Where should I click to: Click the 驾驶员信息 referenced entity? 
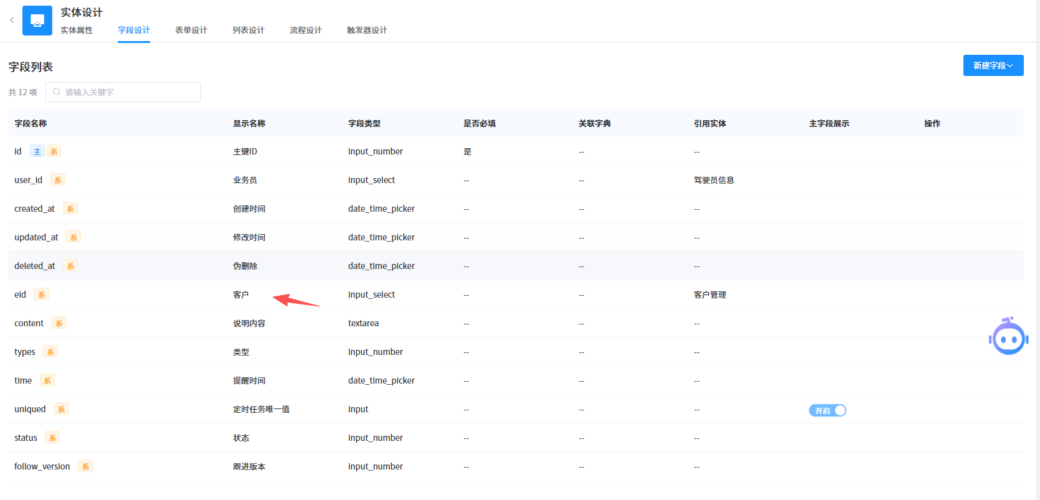(x=714, y=180)
